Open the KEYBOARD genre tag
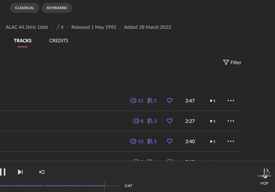The height and width of the screenshot is (192, 275). [x=57, y=8]
